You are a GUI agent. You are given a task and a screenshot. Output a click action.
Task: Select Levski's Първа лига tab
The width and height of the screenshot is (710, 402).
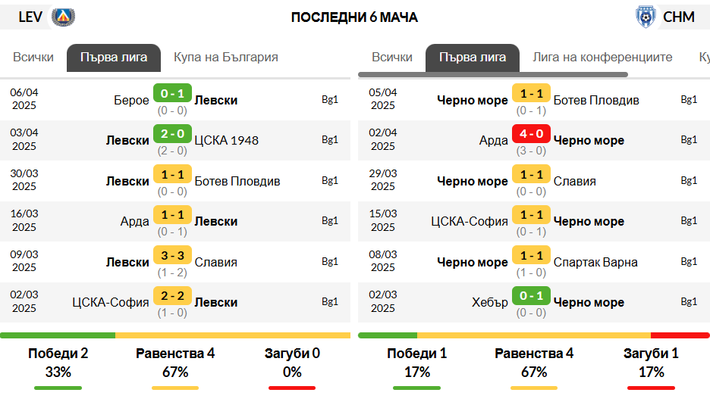click(114, 58)
